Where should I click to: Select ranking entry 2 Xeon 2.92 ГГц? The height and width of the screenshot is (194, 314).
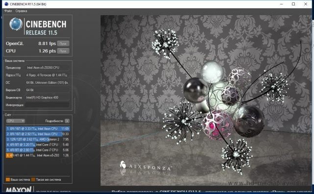[38, 134]
